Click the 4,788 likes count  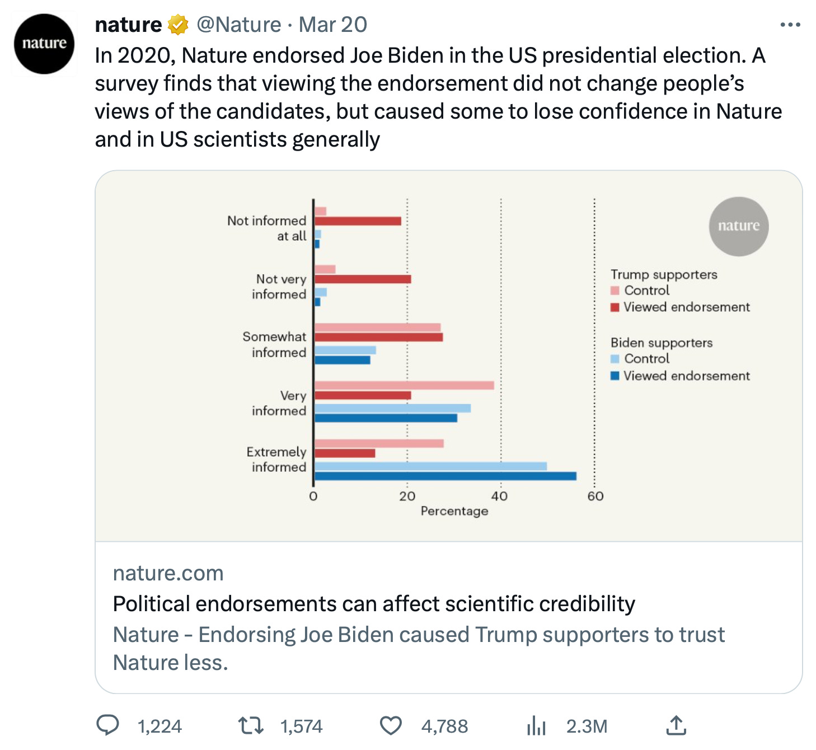444,726
